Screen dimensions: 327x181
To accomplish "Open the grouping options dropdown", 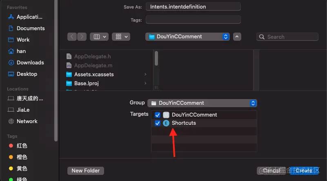I will [121, 37].
